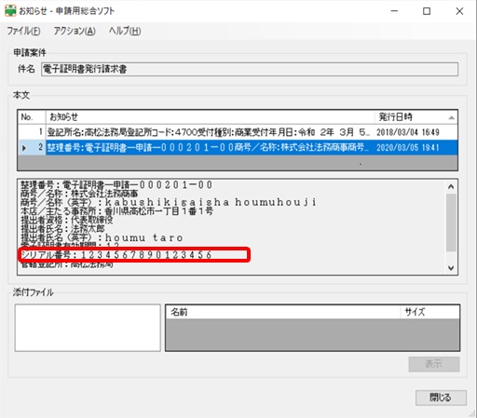Select notice row 2 with 整理番号
Screen dimensions: 477x418
238,147
